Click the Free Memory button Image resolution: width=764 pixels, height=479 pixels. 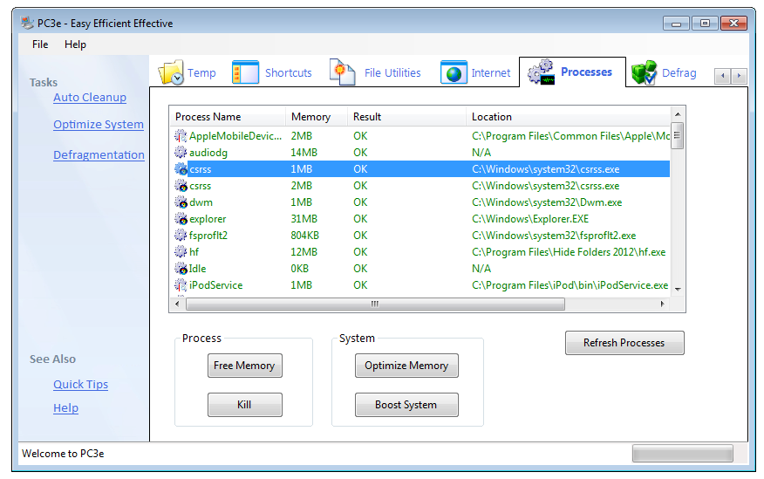tap(244, 366)
